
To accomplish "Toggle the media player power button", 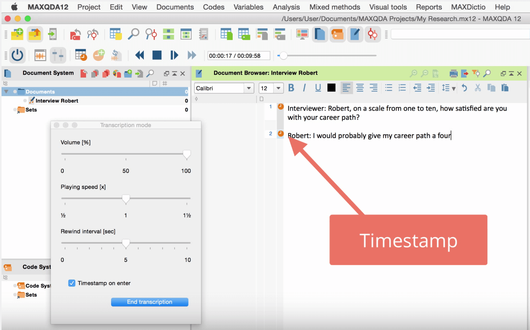I will [x=17, y=56].
